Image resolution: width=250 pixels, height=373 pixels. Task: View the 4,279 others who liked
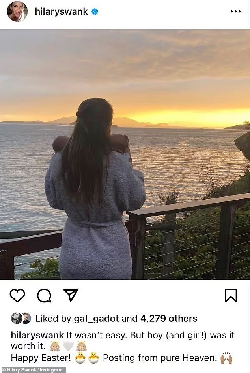coord(169,319)
